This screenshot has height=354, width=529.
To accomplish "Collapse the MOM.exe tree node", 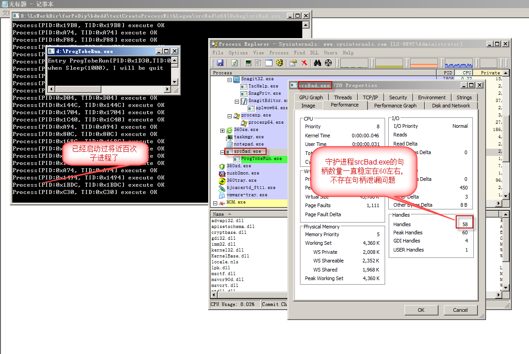I will coord(215,204).
